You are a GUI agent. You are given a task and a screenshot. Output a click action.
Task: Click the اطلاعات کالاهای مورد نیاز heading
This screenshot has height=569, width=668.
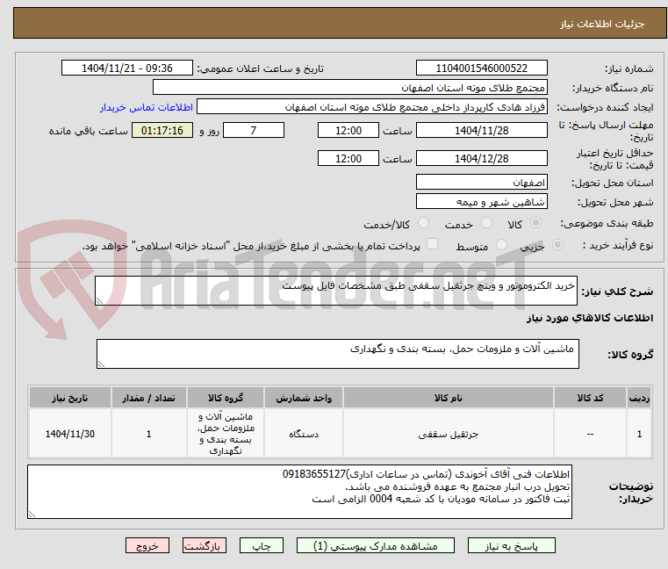point(590,318)
